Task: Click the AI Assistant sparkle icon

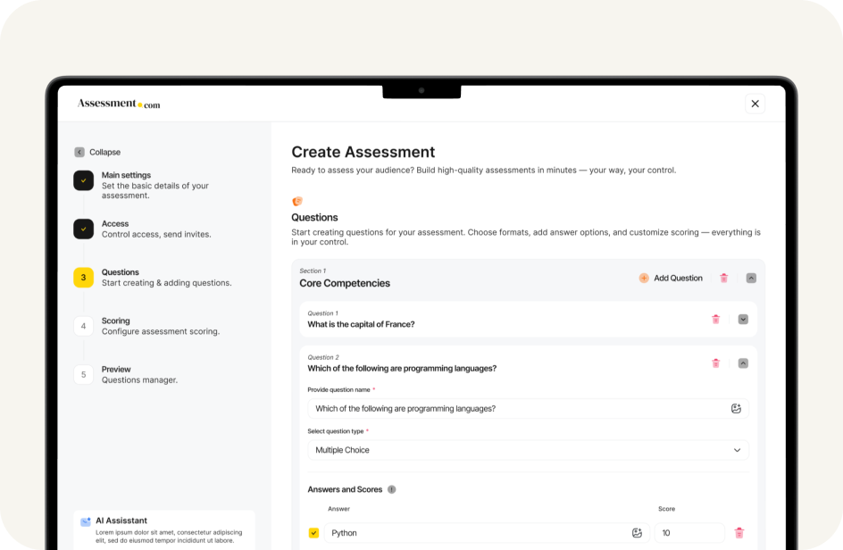Action: tap(85, 521)
